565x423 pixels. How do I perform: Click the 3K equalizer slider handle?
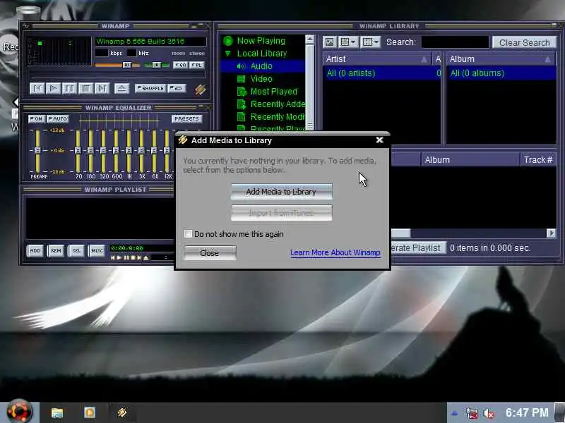pos(141,150)
